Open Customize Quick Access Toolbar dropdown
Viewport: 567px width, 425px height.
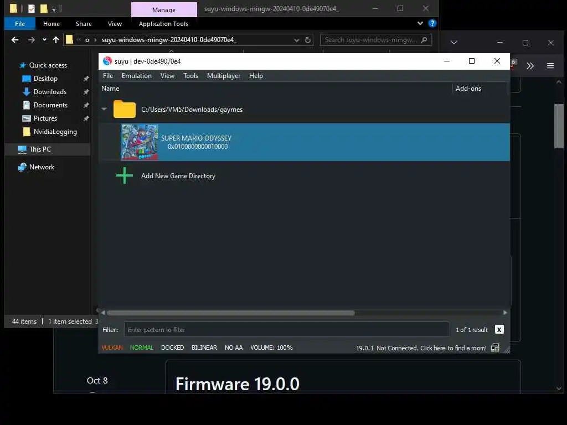coord(54,9)
